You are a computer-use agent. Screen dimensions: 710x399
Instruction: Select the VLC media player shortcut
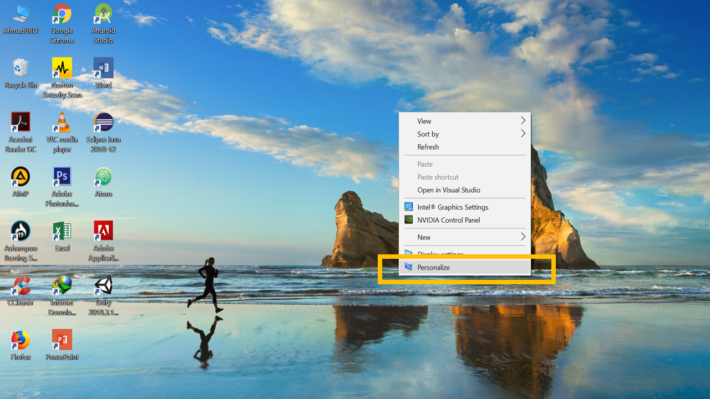[x=62, y=122]
